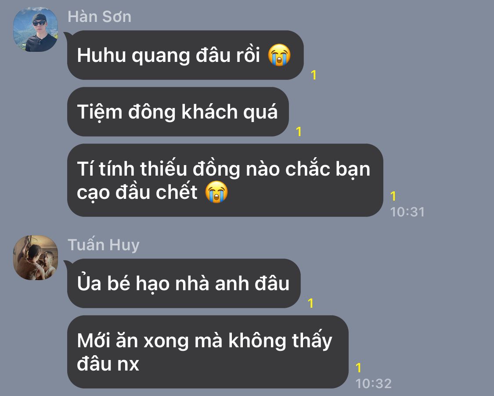Tap crying emoji after "cạo đầu chết"
The image size is (494, 396).
216,192
